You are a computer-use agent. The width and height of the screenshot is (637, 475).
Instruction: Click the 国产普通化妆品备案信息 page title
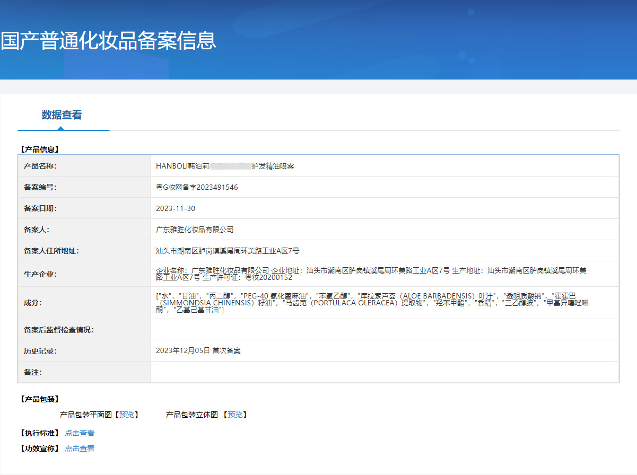pos(109,41)
